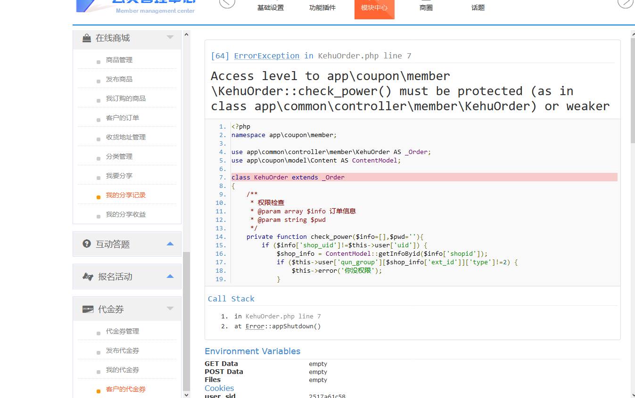Screen dimensions: 635x398
Task: Collapse the 在线商城 section
Action: (x=170, y=38)
